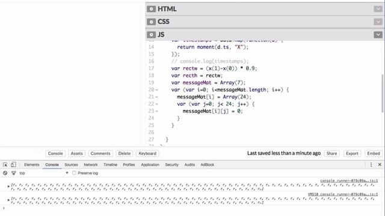Switch to DevTools Network tab
Viewport: 385px width, 216px height.
coord(91,164)
